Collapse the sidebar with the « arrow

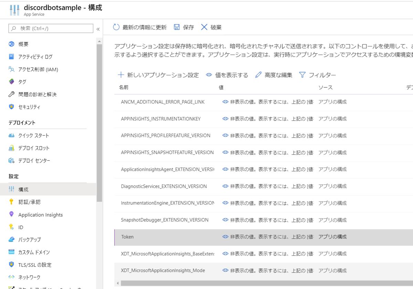click(x=98, y=29)
